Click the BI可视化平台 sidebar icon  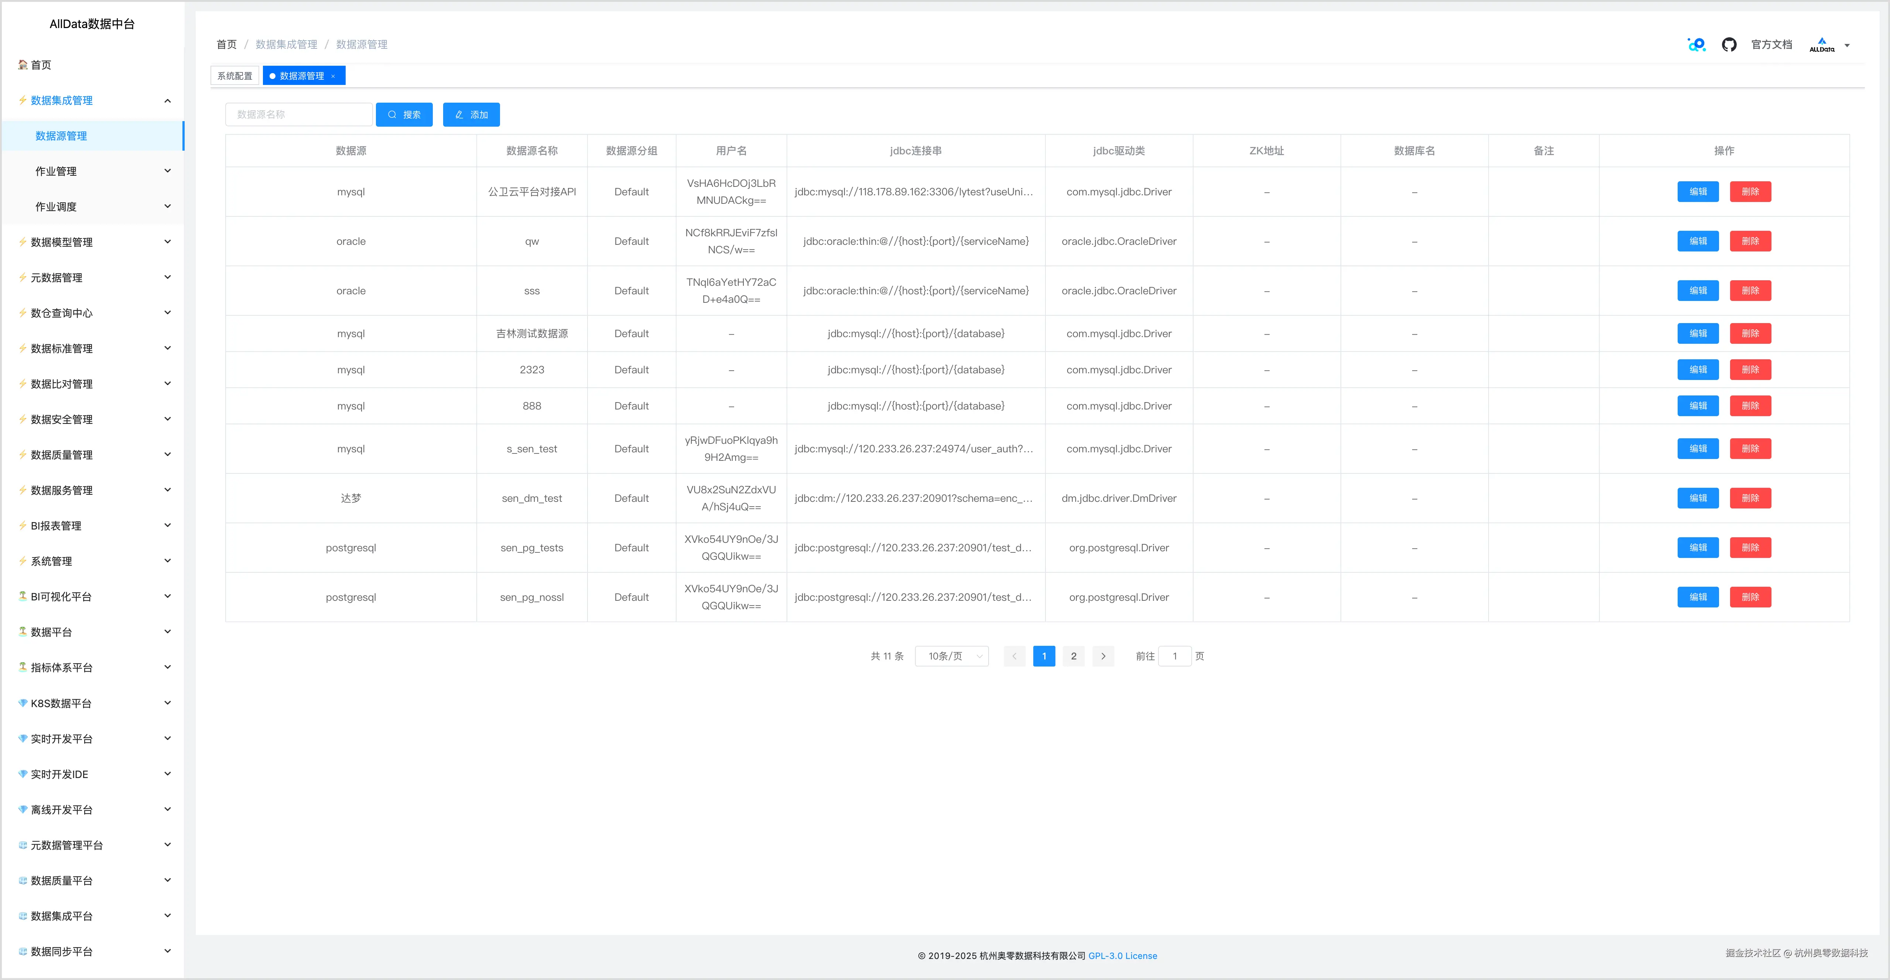(23, 596)
